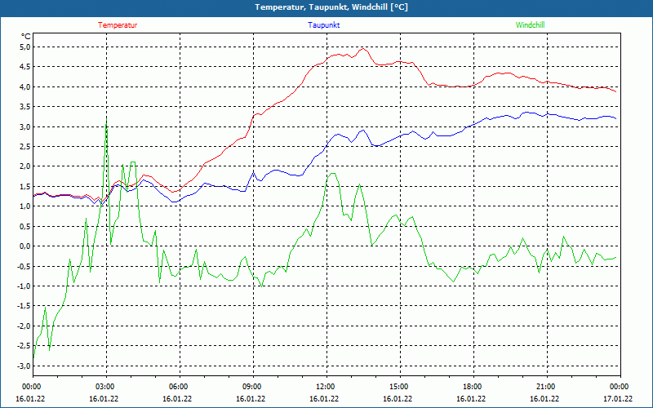The height and width of the screenshot is (408, 653).
Task: Click the 4,0 y-axis value
Action: coord(26,87)
